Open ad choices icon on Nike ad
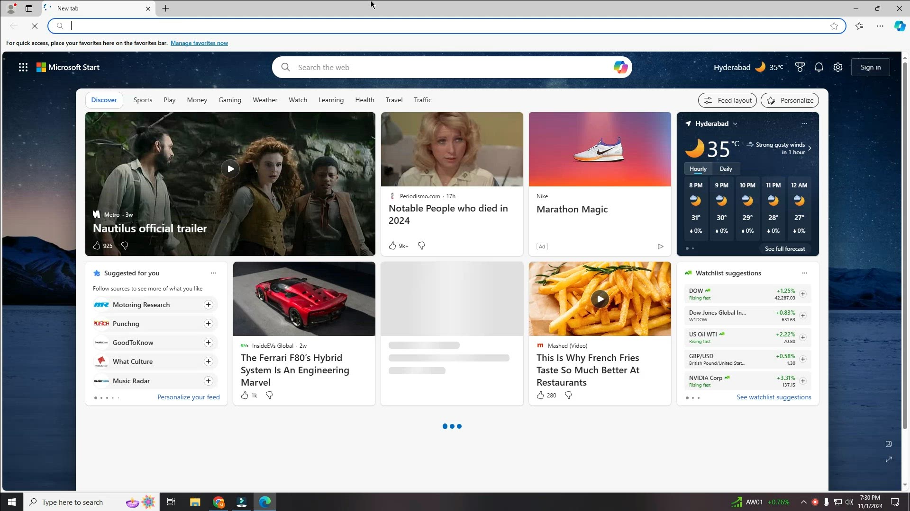The image size is (910, 511). 660,247
